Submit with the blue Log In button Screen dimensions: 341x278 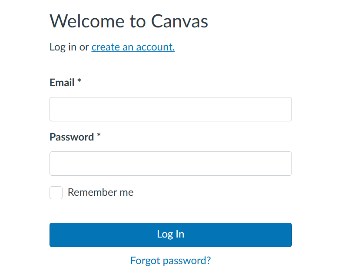[170, 235]
